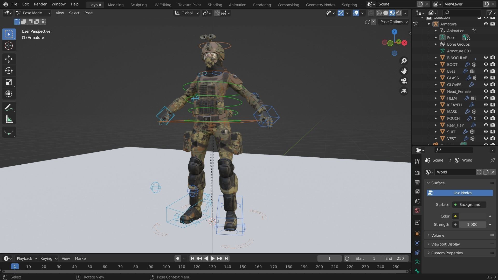Viewport: 498px width, 280px height.
Task: Jump to the first frame
Action: point(192,258)
